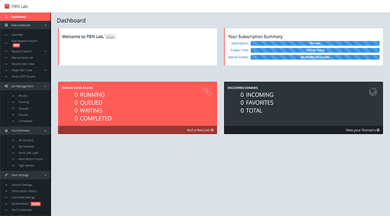
Task: Click the arrow icon beside Add a New Job footer
Action: click(x=212, y=130)
